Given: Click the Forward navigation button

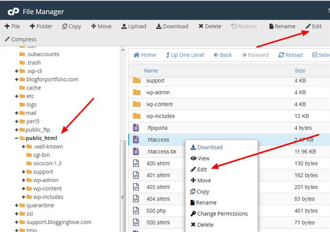Looking at the screenshot, I should click(x=255, y=55).
